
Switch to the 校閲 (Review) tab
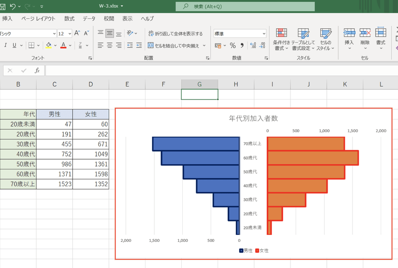(x=109, y=19)
